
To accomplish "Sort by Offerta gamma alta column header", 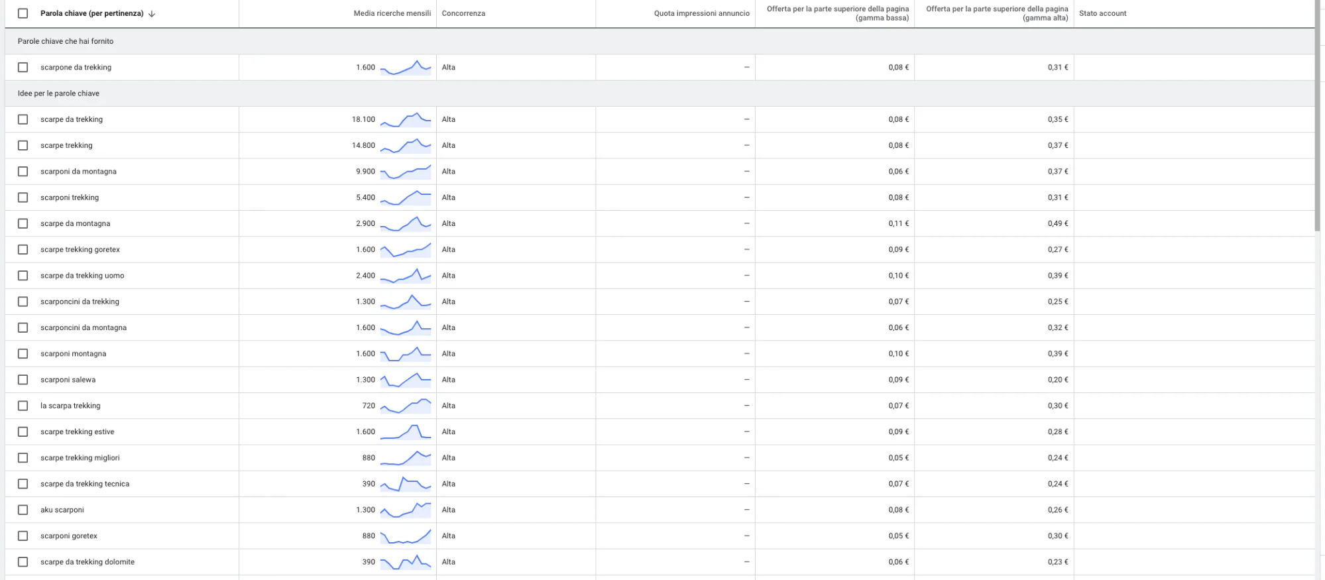I will coord(997,13).
